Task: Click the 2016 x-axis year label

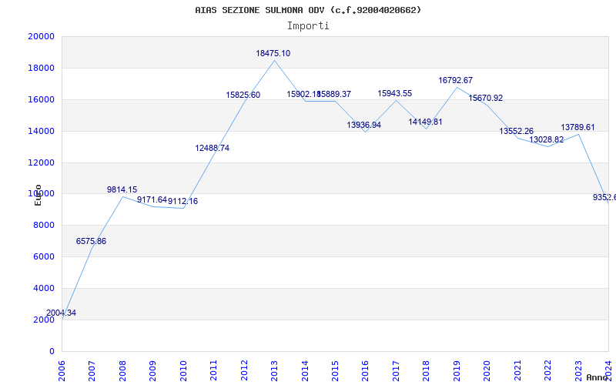Action: (365, 370)
